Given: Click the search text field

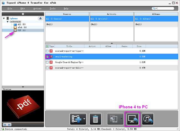Looking at the screenshot, I should [166, 8].
